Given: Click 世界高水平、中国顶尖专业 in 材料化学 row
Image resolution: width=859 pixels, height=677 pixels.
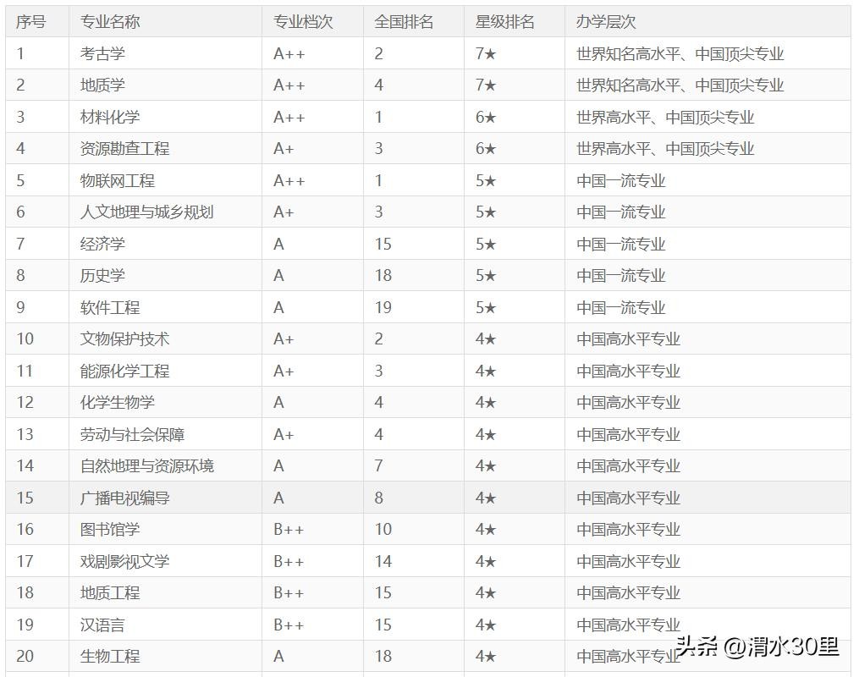Looking at the screenshot, I should point(665,118).
